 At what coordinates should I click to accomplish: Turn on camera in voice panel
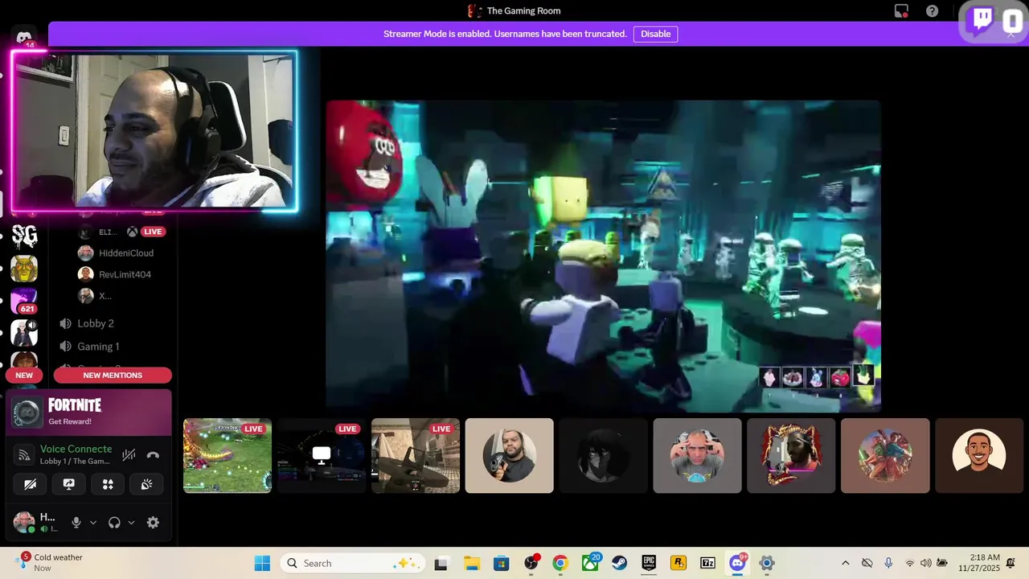[31, 484]
